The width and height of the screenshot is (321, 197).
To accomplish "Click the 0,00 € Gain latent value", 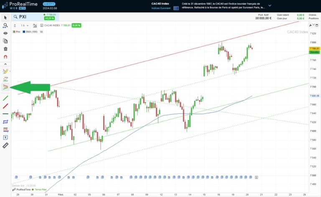I will click(301, 15).
